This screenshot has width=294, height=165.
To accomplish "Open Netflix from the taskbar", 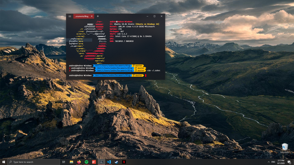I will click(124, 162).
